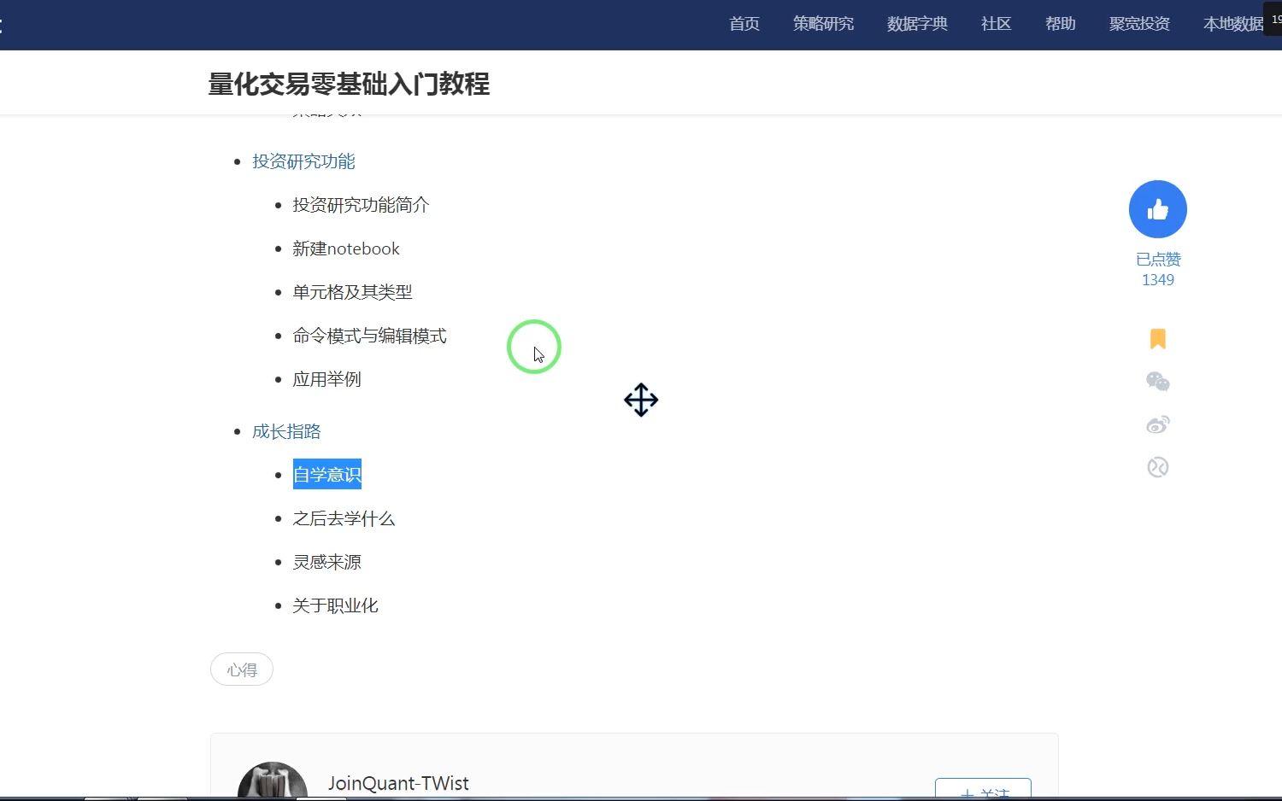Click the 心得 tag
Image resolution: width=1282 pixels, height=801 pixels.
coord(242,669)
